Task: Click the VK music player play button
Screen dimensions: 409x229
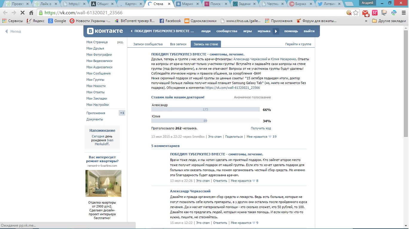Action: click(x=276, y=31)
